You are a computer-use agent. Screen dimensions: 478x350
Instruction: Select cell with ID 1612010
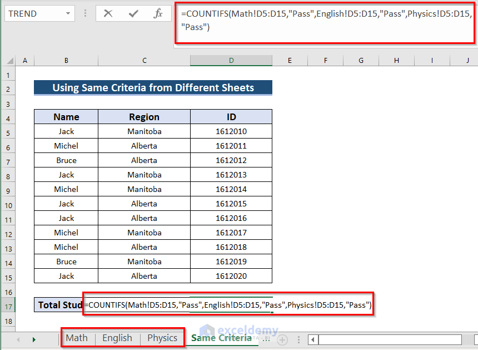point(231,131)
